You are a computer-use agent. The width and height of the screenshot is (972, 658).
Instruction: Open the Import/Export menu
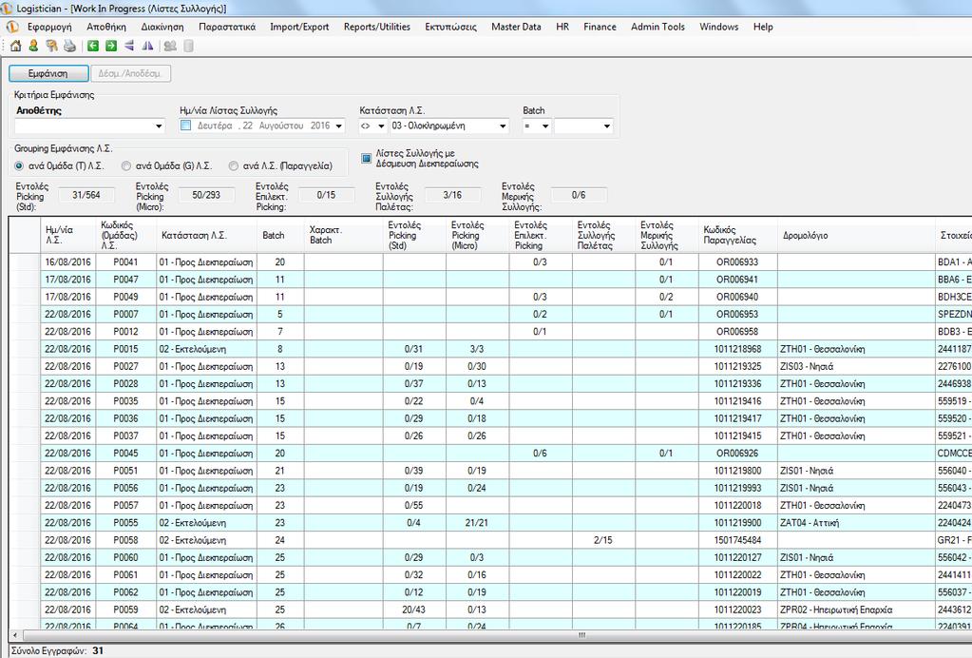[299, 28]
